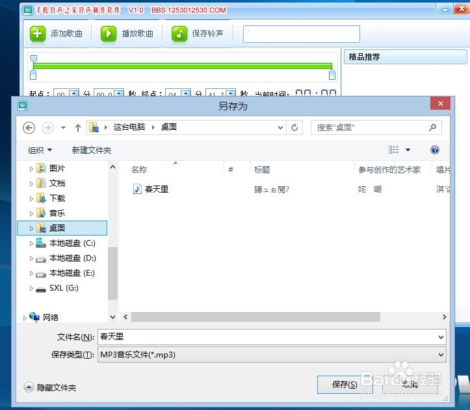The width and height of the screenshot is (470, 410).
Task: Select 本地磁盘 (D:) in the tree
Action: [x=73, y=258]
